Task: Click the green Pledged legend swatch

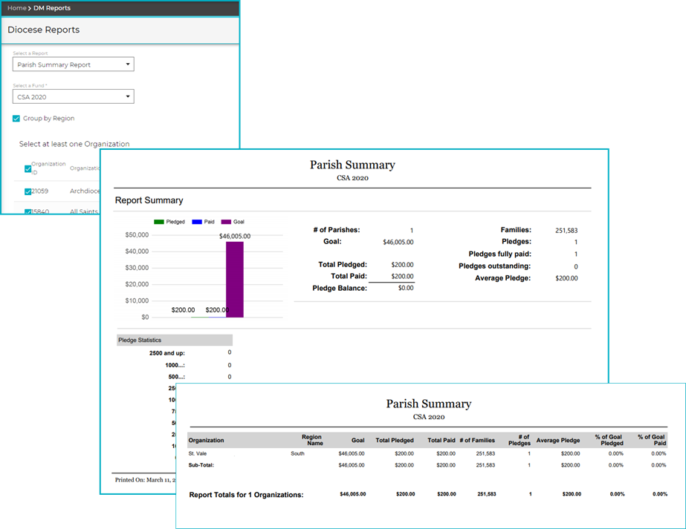Action: coord(159,222)
